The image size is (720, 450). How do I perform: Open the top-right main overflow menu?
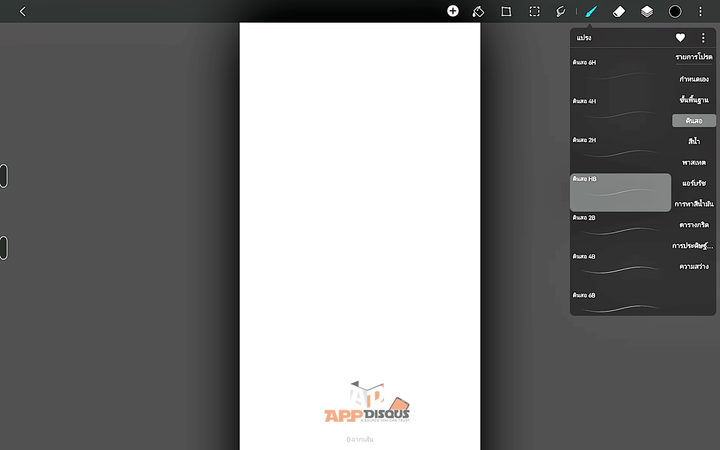700,11
